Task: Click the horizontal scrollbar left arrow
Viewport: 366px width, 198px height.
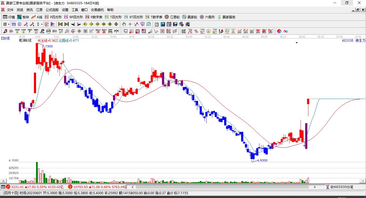Action: point(132,187)
